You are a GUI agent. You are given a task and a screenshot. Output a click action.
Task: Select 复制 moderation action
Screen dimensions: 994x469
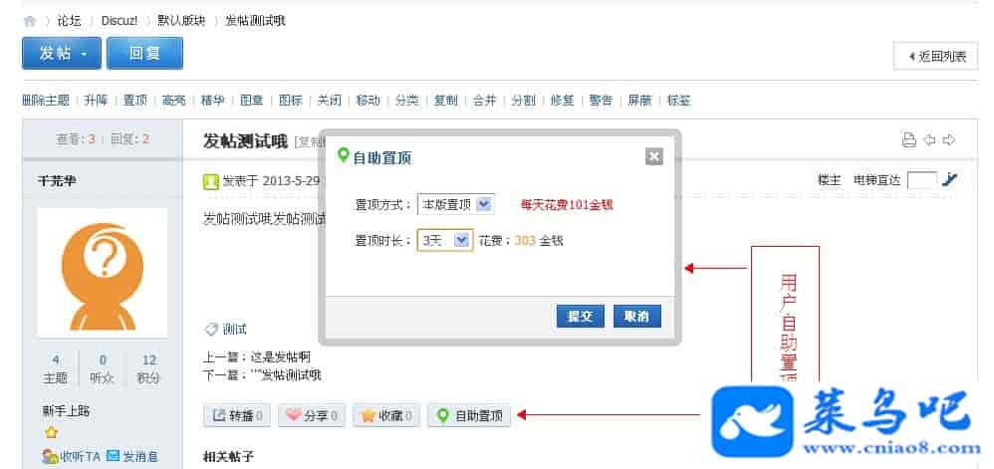(445, 101)
